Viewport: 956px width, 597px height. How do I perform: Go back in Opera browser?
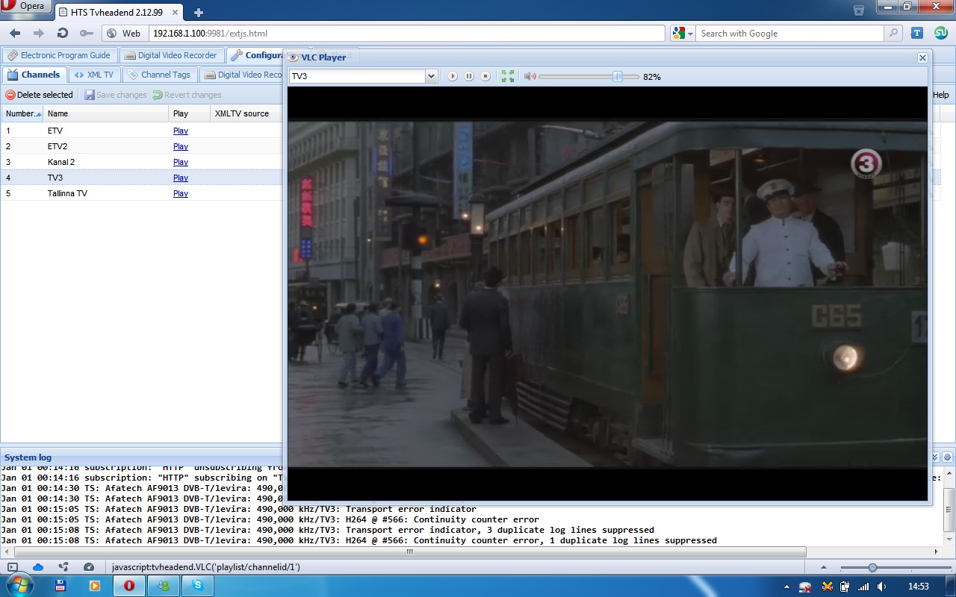click(15, 34)
